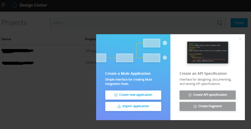251x129 pixels.
Task: Click the Anypoint Design Center logo
Action: click(x=14, y=5)
